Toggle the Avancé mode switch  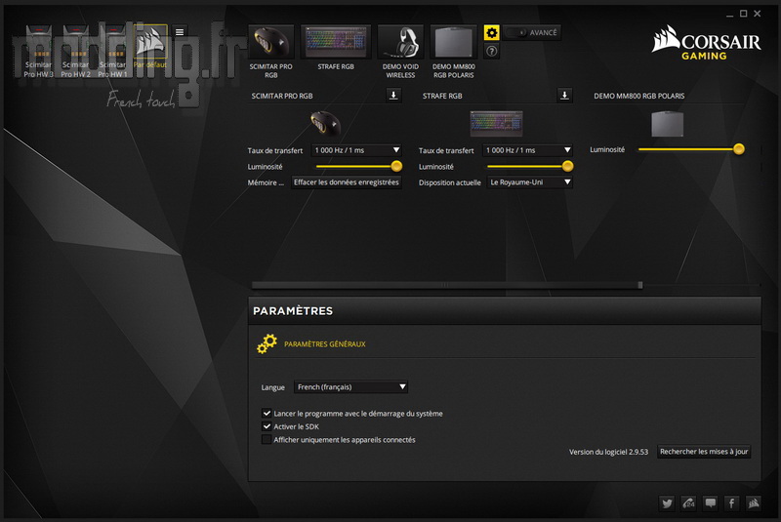[516, 33]
